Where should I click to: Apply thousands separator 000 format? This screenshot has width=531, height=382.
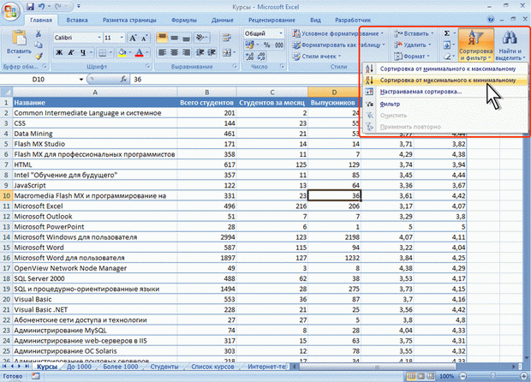[279, 45]
